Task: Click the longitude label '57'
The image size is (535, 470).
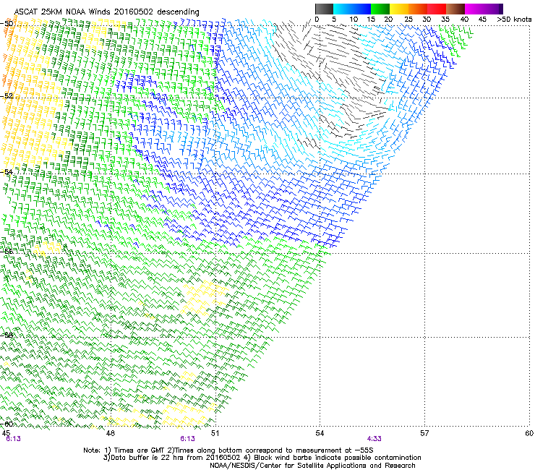Action: click(424, 433)
